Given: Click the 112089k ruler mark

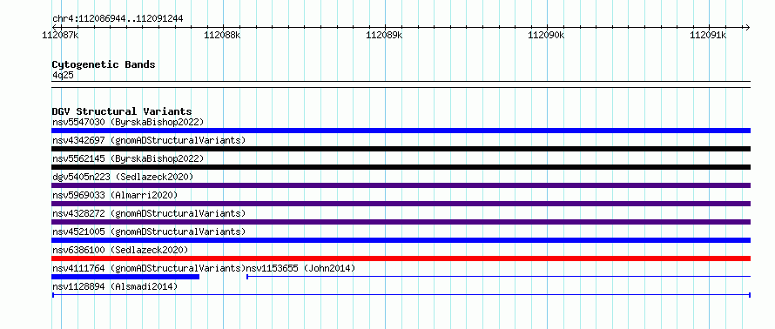Looking at the screenshot, I should pos(385,35).
